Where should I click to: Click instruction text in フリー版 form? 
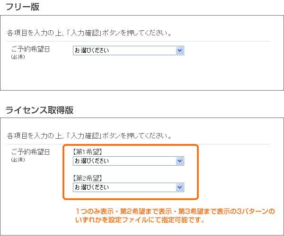click(89, 33)
